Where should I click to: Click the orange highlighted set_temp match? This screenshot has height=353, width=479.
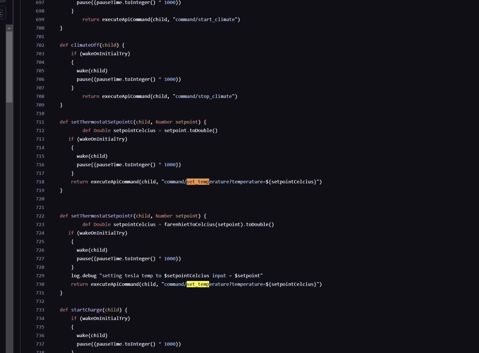click(x=198, y=182)
